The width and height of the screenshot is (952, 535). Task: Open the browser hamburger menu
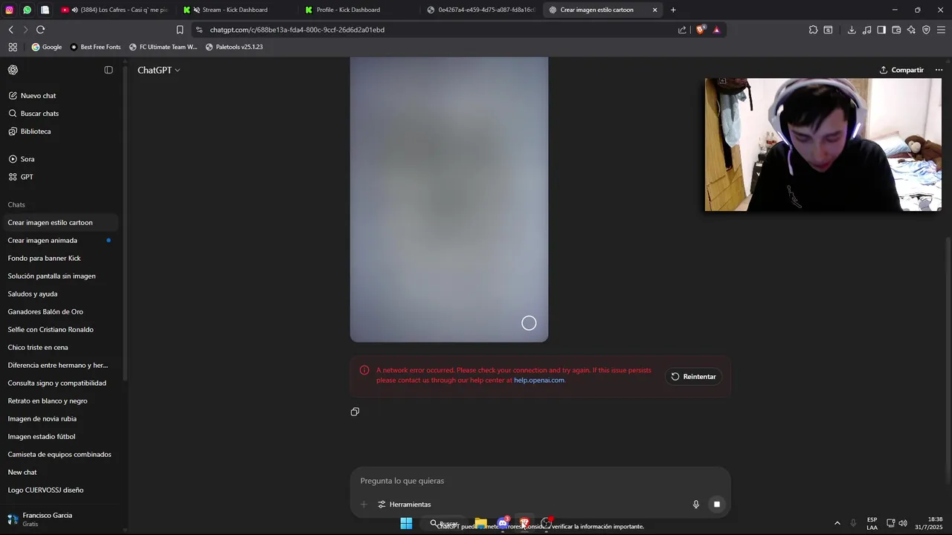(941, 30)
